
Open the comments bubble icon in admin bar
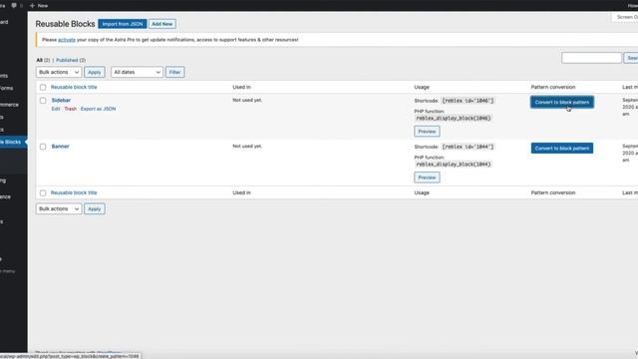[x=14, y=6]
